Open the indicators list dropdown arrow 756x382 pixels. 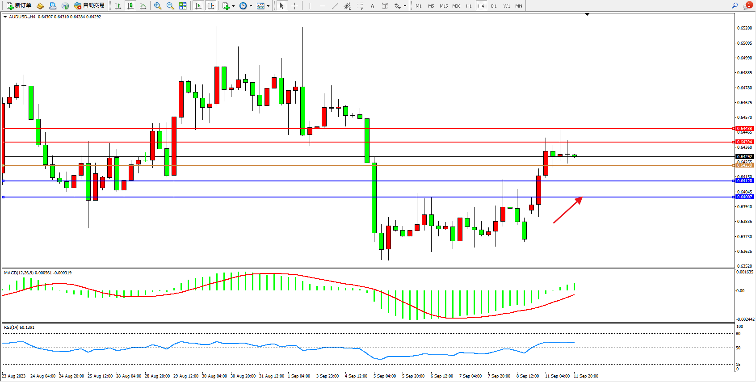coord(233,6)
